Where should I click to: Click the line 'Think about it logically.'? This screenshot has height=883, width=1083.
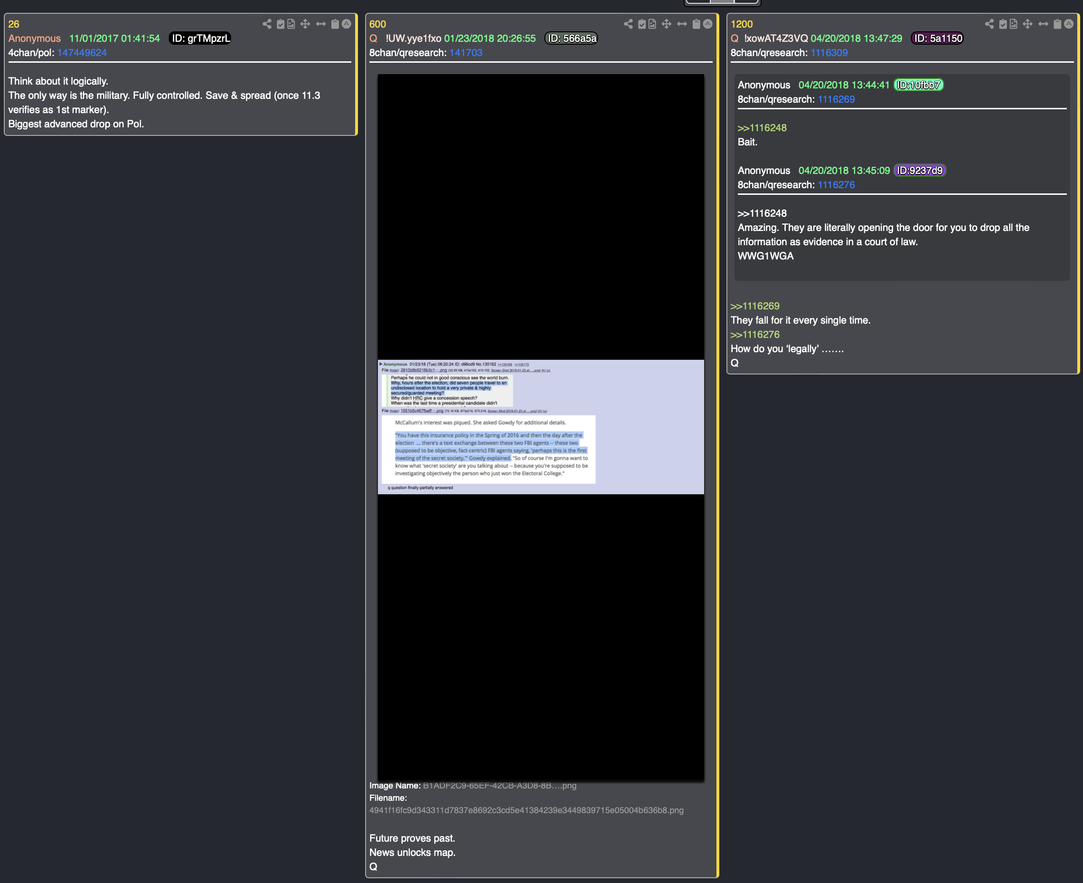(58, 81)
